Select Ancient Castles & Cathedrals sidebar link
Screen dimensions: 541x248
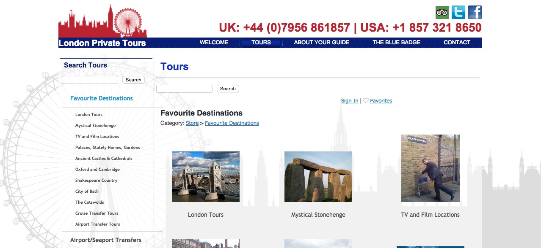(104, 159)
